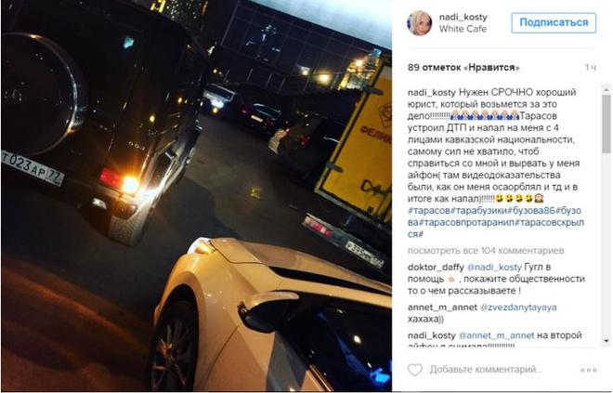The width and height of the screenshot is (613, 393).
Task: Open doktor_daffy commenter profile
Action: pos(436,268)
